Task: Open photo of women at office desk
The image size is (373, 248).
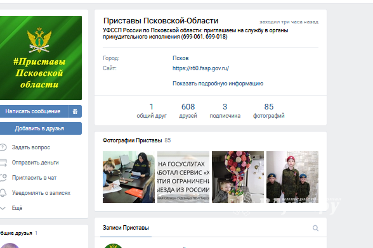Action: coord(129,177)
